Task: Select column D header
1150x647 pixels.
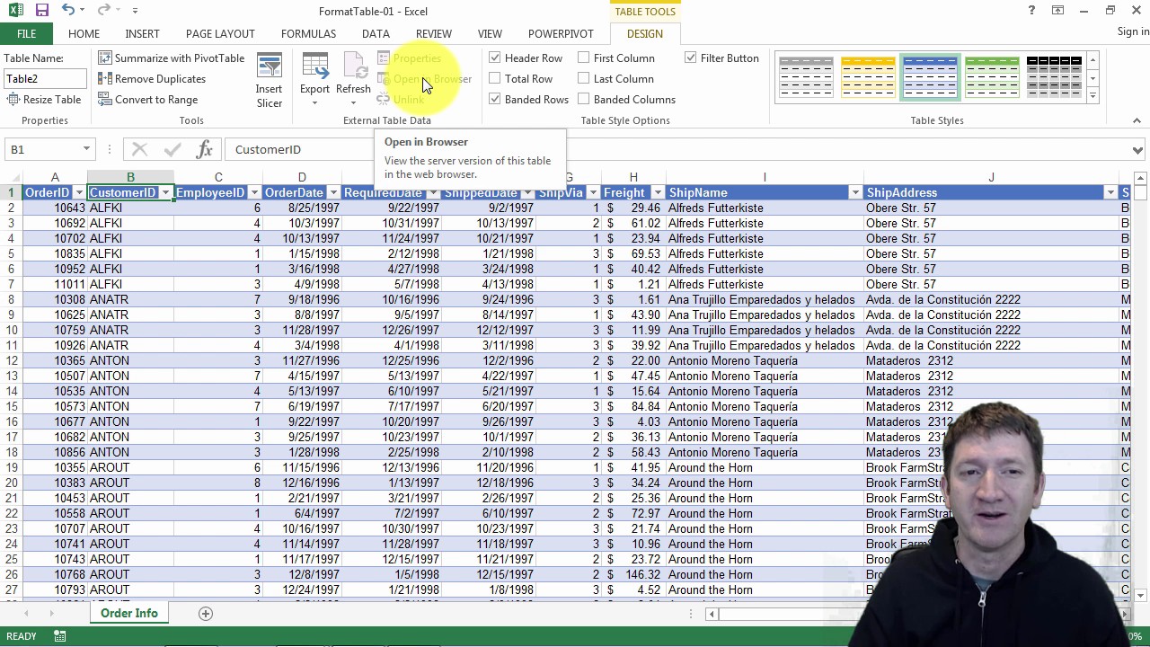Action: 302,178
